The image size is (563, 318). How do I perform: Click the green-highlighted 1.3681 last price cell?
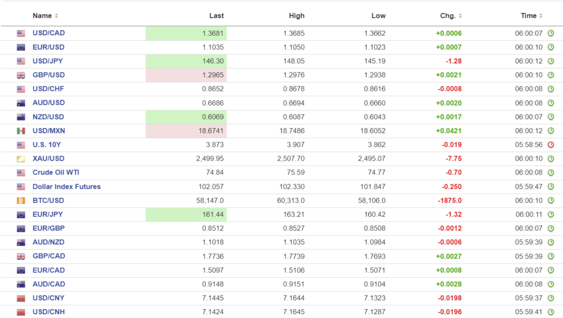click(x=186, y=34)
